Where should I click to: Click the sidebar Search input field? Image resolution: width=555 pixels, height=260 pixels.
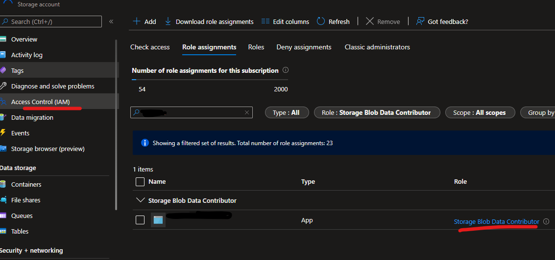pos(51,22)
